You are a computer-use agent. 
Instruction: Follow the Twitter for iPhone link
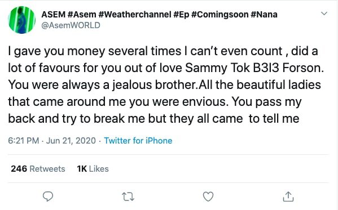pos(138,141)
